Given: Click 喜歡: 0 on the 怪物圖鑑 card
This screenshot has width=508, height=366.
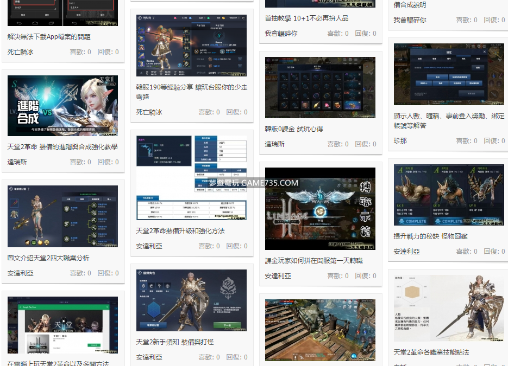Looking at the screenshot, I should [x=467, y=251].
